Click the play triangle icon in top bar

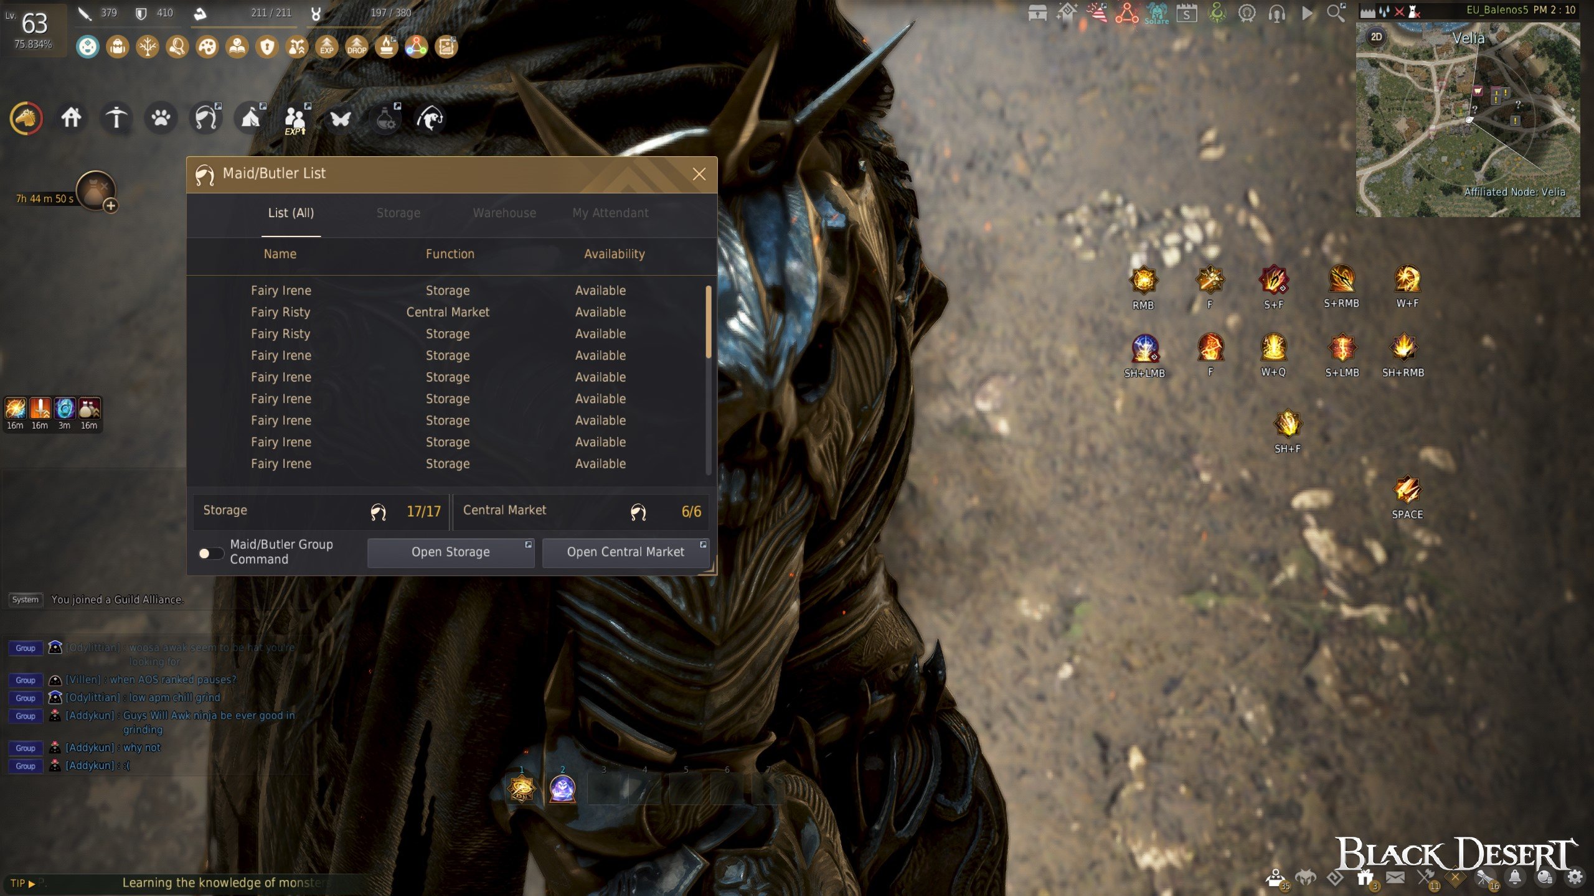[x=1307, y=13]
